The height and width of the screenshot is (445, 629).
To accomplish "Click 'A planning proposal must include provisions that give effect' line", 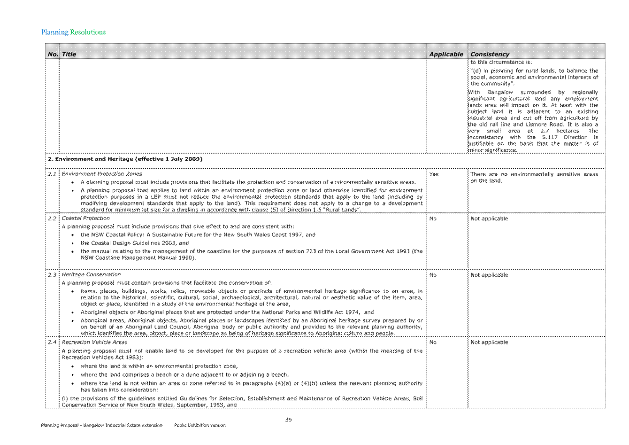I will point(178,226).
